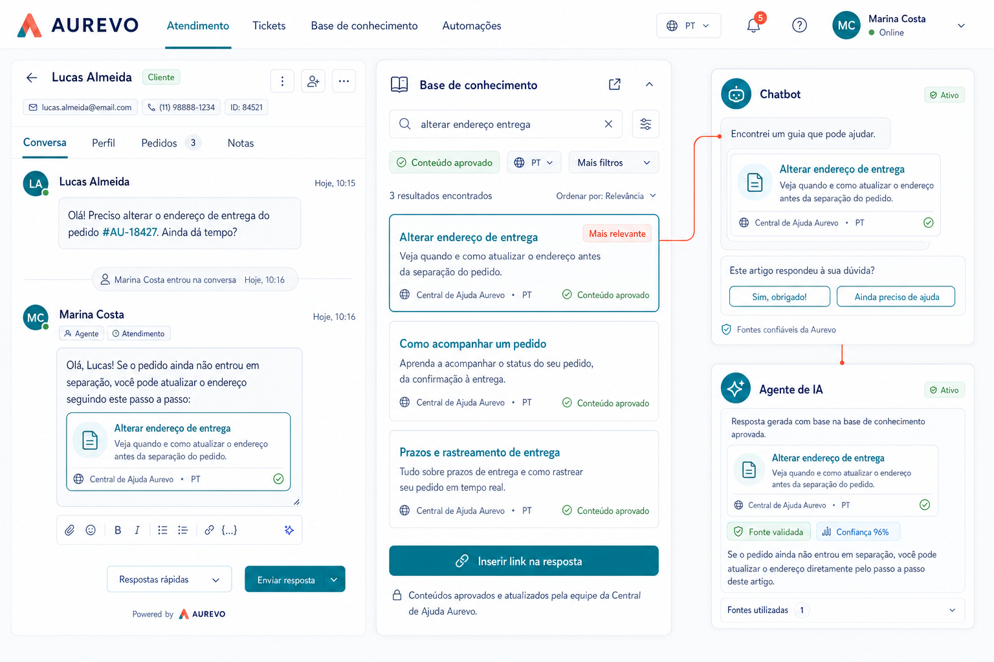994x662 pixels.
Task: Open the Tickets nav item
Action: coord(269,26)
